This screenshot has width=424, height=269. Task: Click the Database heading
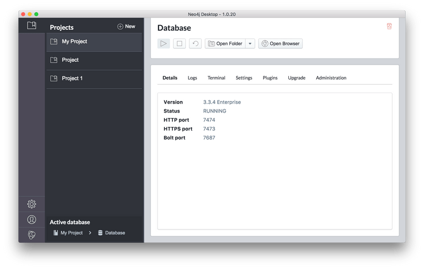pos(174,28)
